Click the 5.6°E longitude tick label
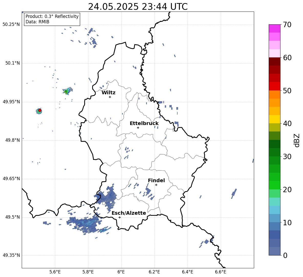303x277 pixels. click(x=55, y=272)
